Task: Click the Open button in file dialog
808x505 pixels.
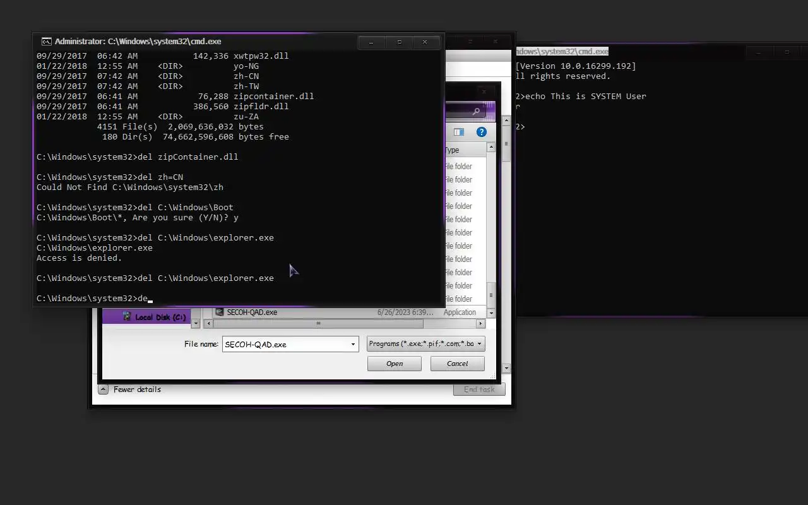Action: click(395, 364)
